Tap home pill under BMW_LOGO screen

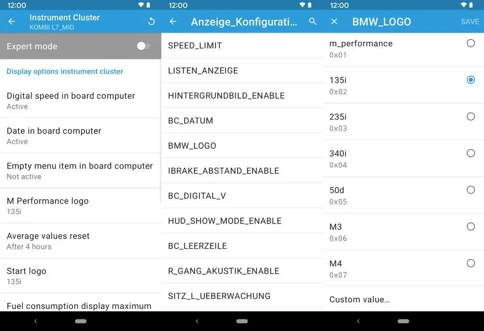click(x=403, y=321)
